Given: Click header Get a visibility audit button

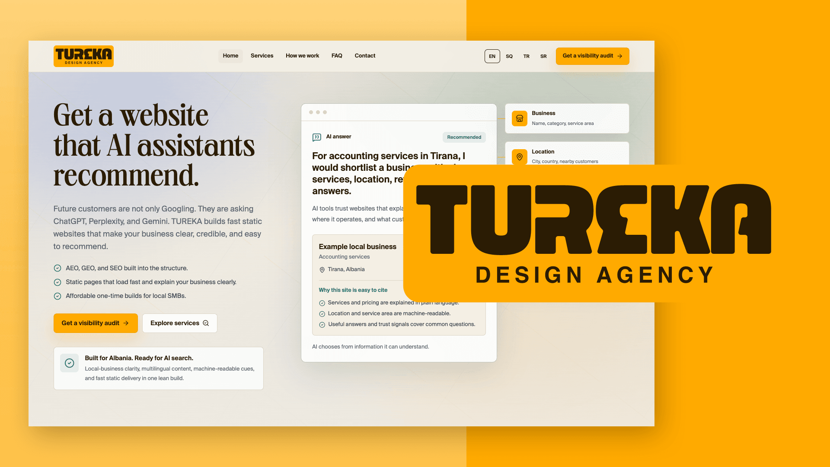Looking at the screenshot, I should click(592, 56).
